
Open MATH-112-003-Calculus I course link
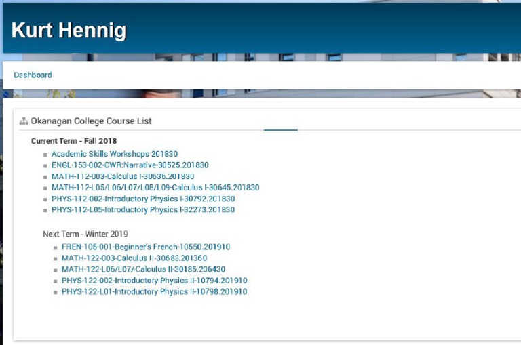(x=123, y=176)
